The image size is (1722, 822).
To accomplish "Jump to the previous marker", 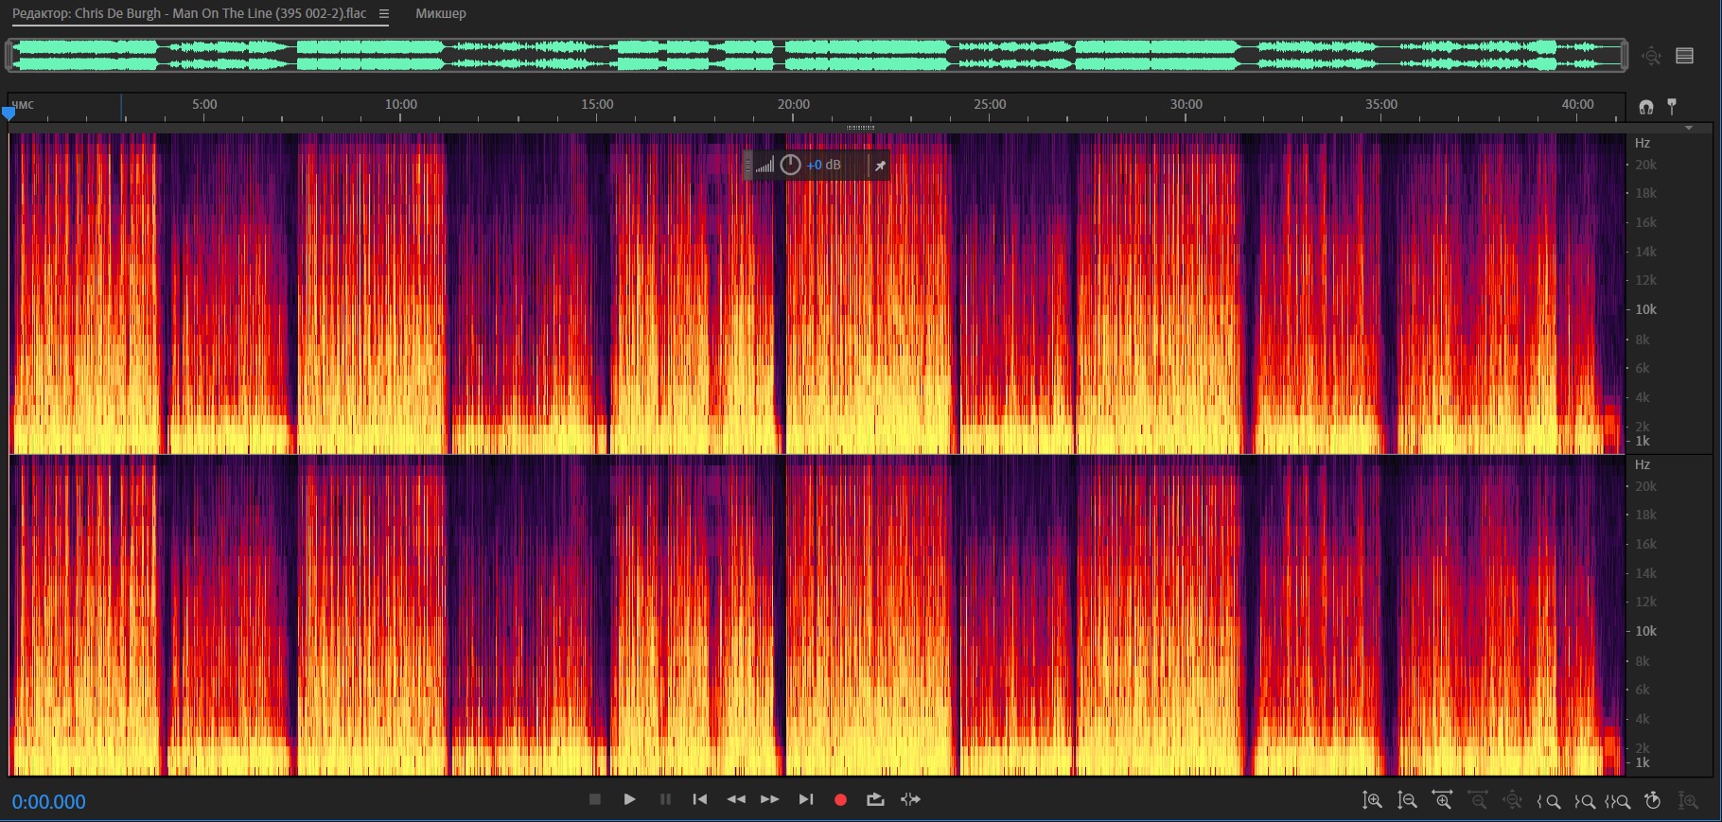I will pos(700,799).
